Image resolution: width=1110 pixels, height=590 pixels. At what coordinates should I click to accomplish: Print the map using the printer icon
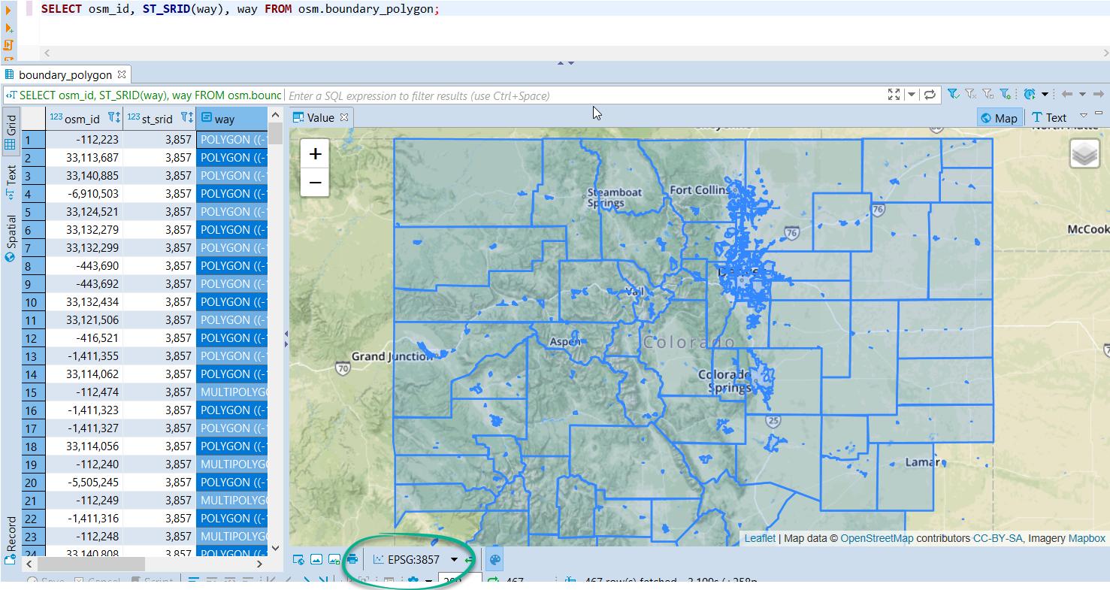(352, 559)
